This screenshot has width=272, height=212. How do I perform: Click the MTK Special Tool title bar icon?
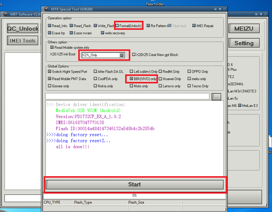point(46,9)
